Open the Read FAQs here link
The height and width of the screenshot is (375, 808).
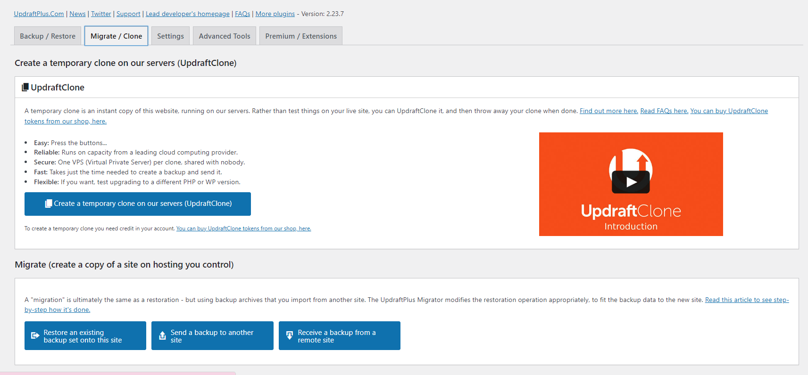pyautogui.click(x=664, y=111)
